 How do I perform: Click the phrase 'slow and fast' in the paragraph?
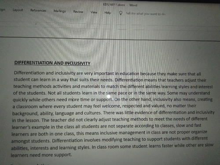189,125
